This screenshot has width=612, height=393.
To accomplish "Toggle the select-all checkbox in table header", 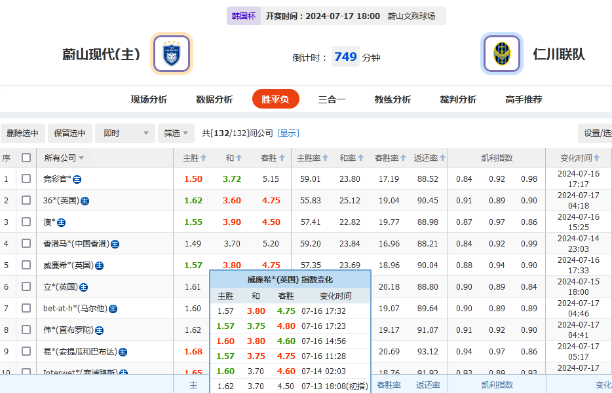I will pos(26,157).
